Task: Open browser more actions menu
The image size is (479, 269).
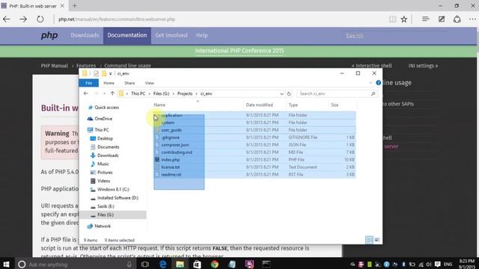Action: point(472,19)
